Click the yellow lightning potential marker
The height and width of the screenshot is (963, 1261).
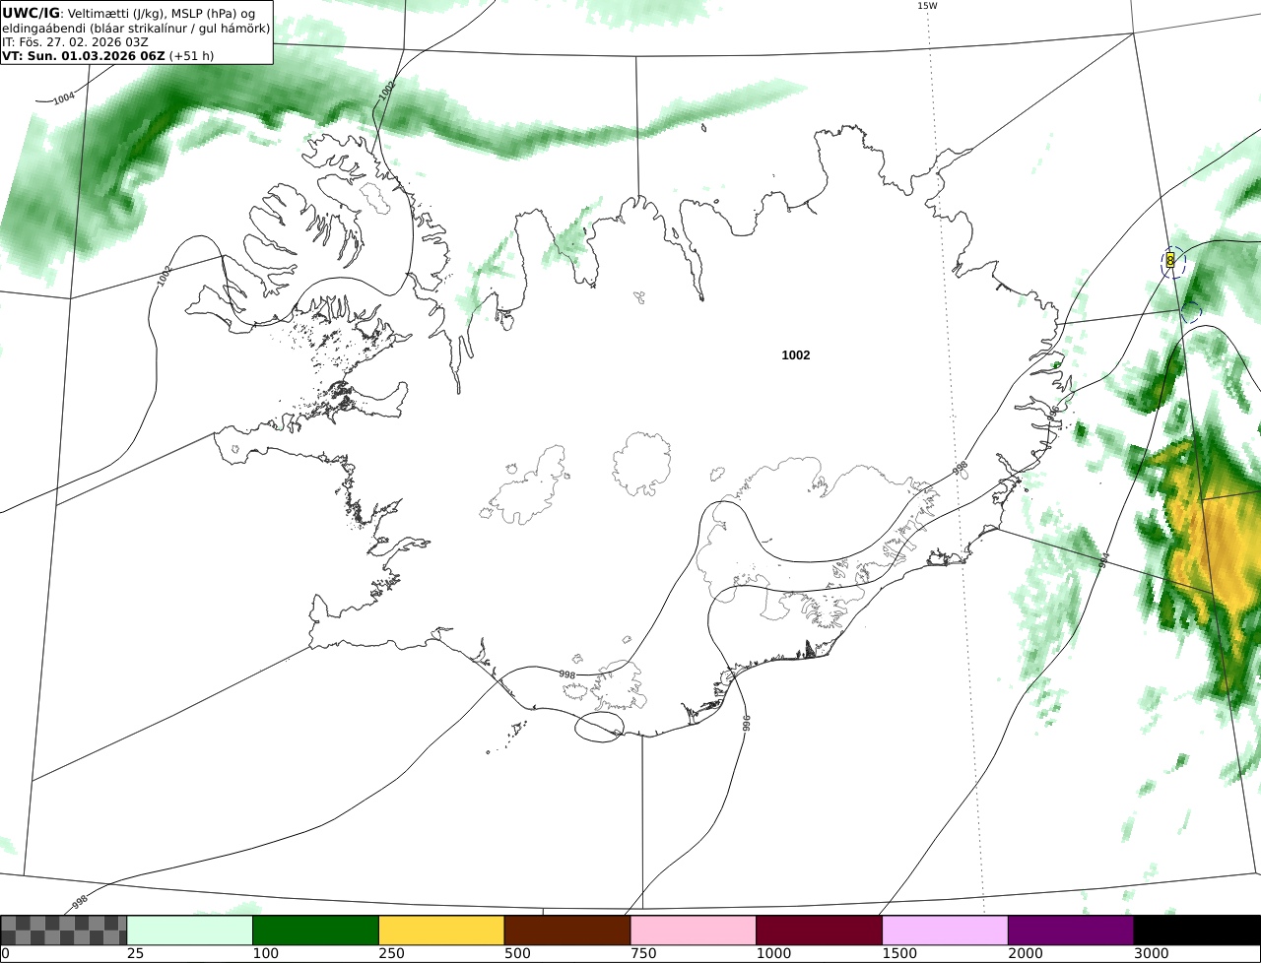tap(1170, 260)
